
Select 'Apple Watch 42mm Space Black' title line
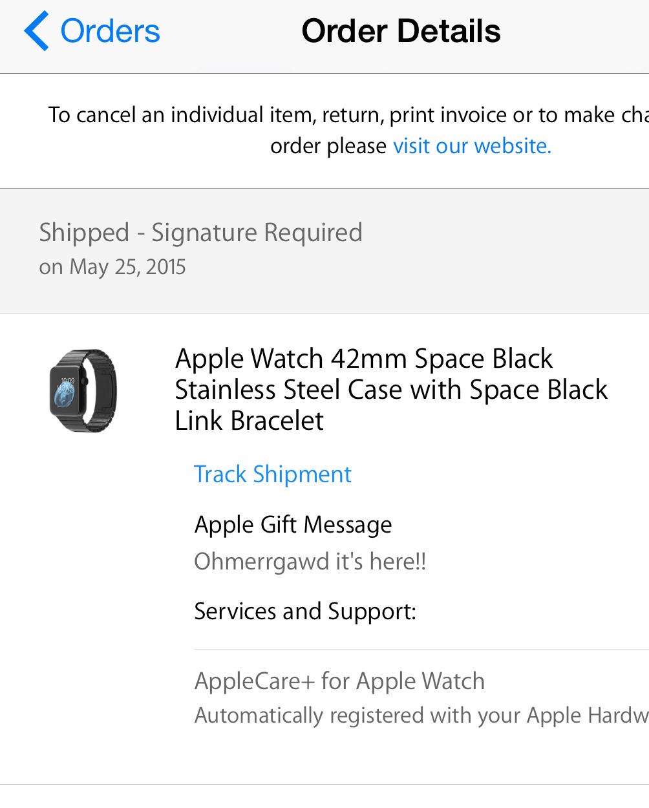tap(364, 359)
